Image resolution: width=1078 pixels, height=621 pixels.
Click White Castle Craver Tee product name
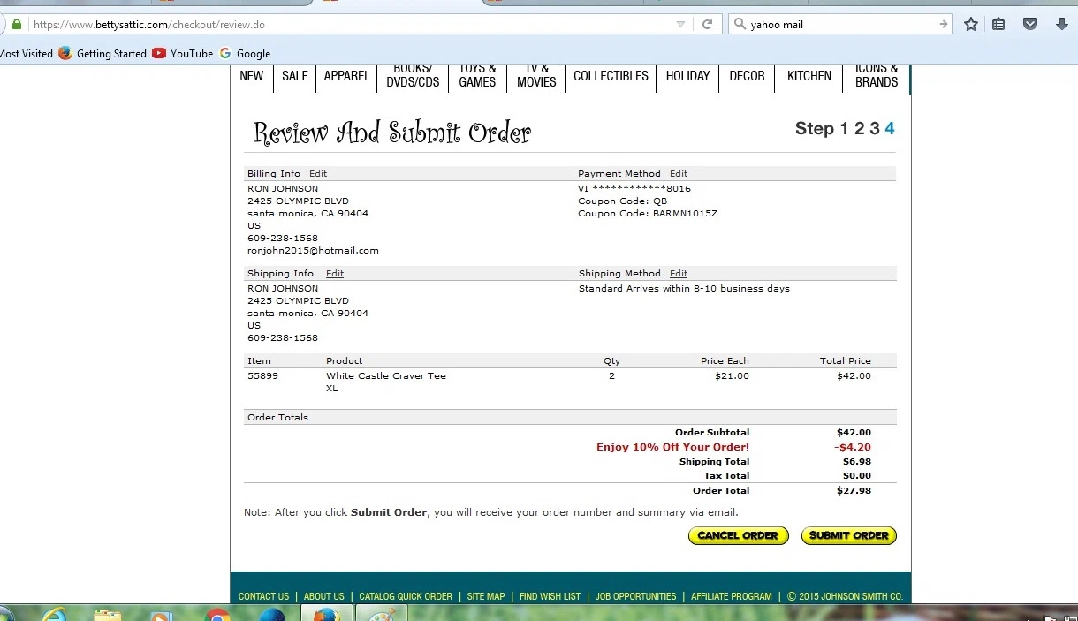click(386, 376)
